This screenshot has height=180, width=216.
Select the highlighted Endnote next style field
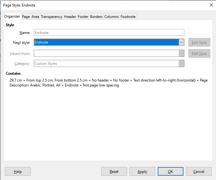[106, 42]
